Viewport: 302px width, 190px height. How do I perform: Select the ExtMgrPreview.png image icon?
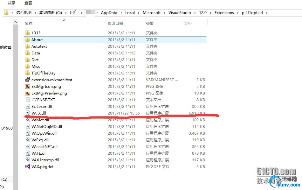28,93
